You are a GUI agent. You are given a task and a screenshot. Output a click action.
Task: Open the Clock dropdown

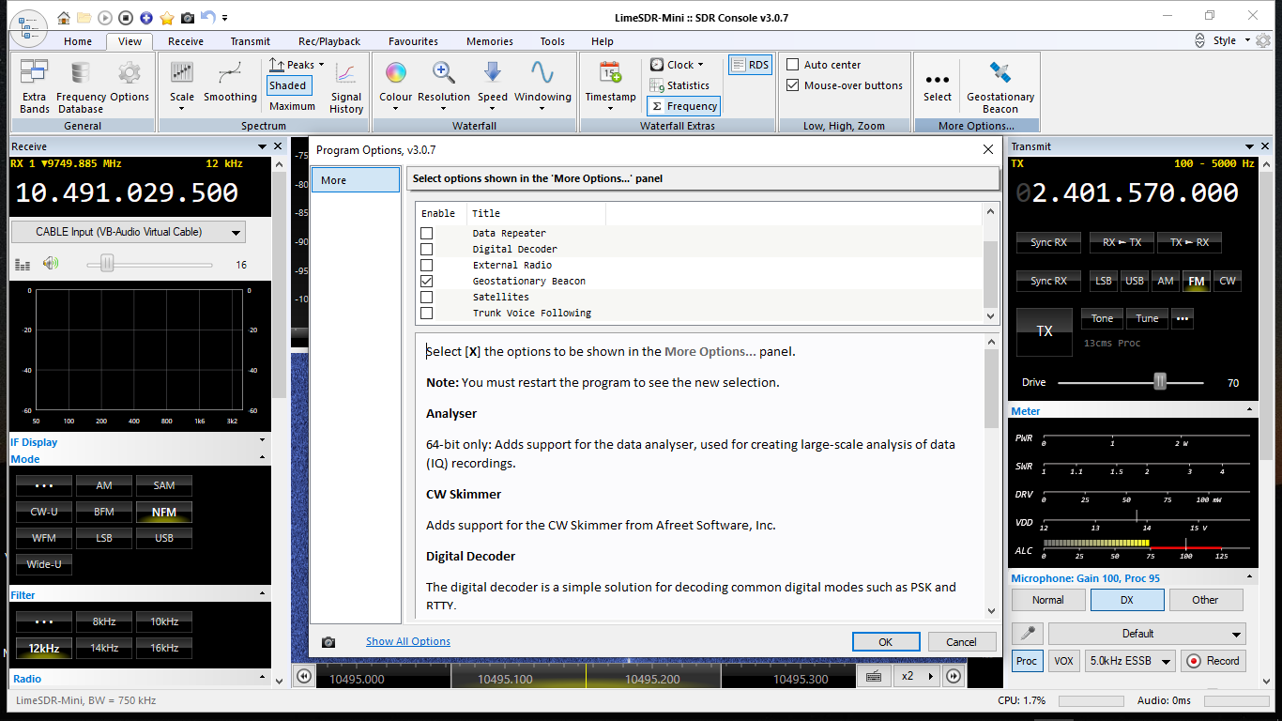click(x=676, y=65)
